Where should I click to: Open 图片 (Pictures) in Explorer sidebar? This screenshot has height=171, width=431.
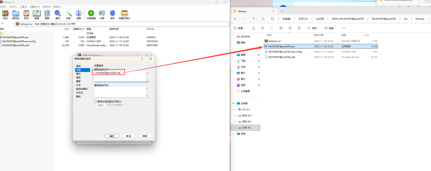point(243,73)
